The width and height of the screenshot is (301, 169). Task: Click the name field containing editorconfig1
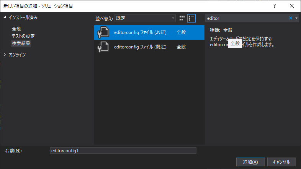123,150
